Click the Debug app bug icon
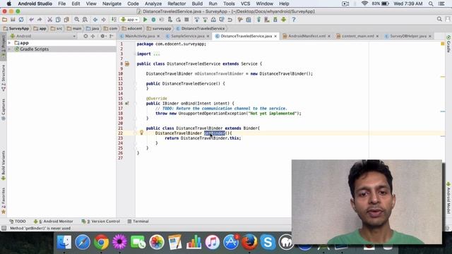This screenshot has width=452, height=254. (153, 20)
